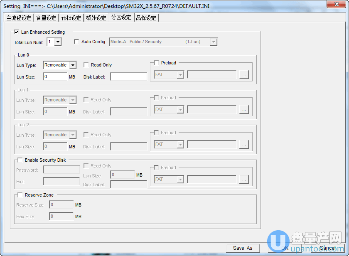Enable Preload for Lun 0
The image size is (349, 256).
pyautogui.click(x=156, y=63)
